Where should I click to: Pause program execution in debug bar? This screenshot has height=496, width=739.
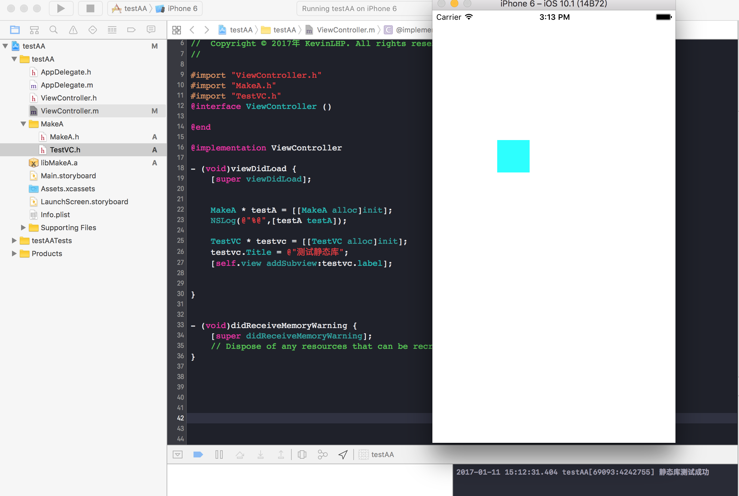coord(219,455)
